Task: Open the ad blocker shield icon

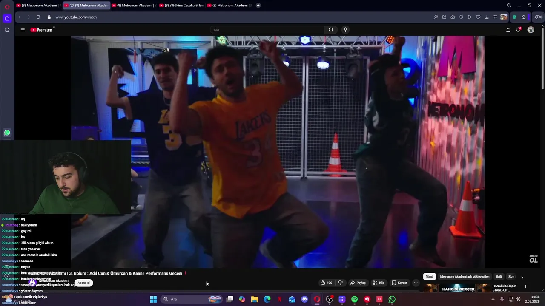Action: (461, 17)
